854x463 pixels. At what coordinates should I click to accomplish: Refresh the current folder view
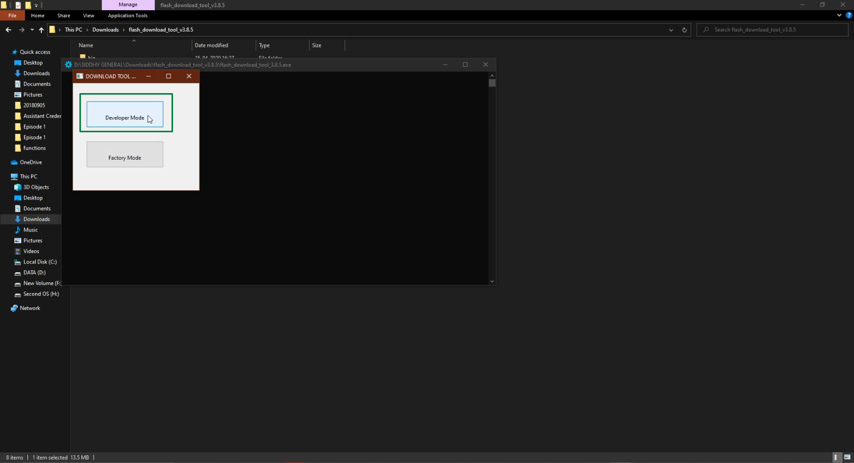tap(684, 30)
